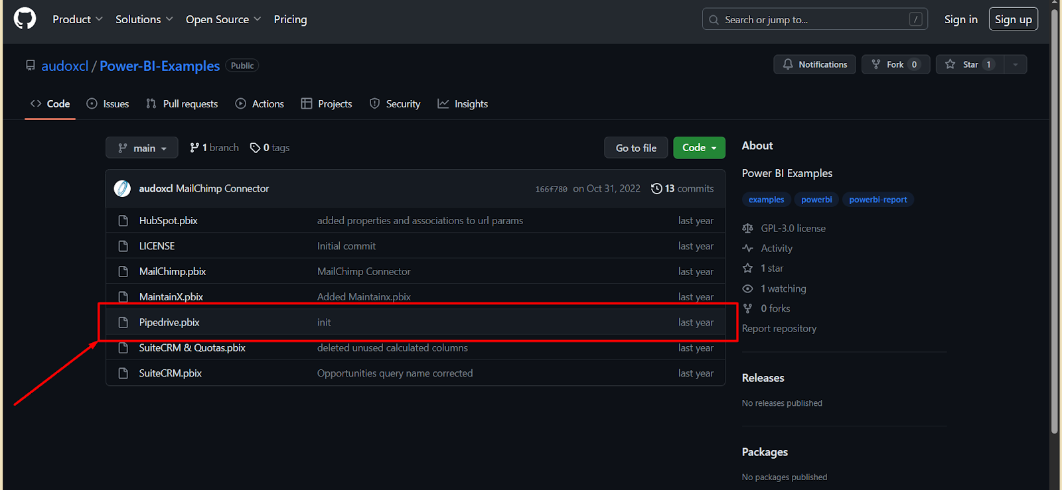1062x490 pixels.
Task: Open commit hash 166f780
Action: (x=552, y=189)
